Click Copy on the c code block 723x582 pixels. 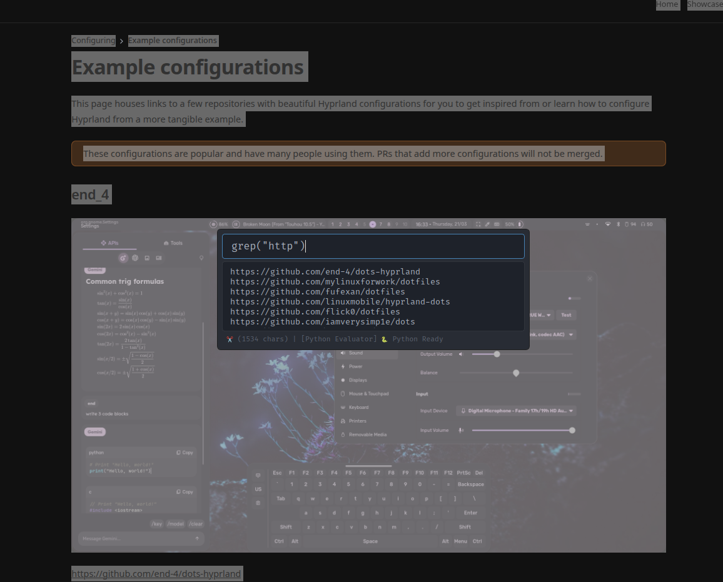pos(185,492)
